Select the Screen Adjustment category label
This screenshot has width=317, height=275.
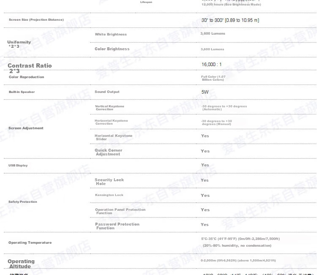tap(26, 128)
